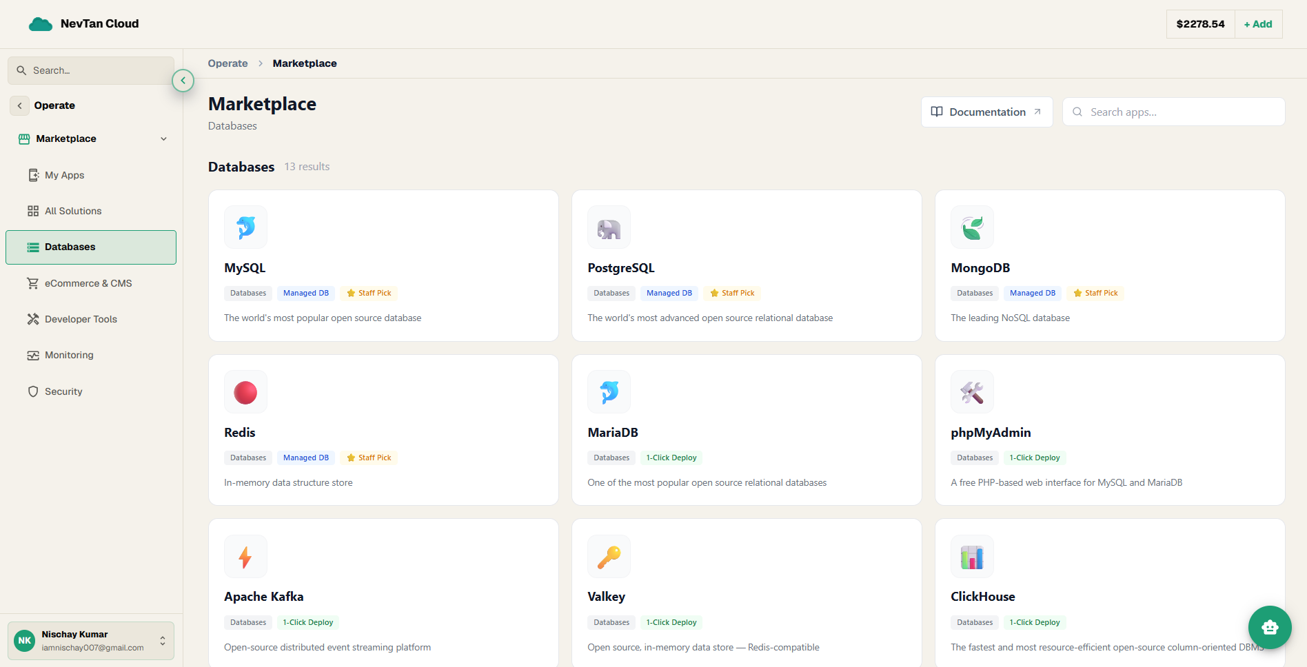
Task: Click the Managed DB tag on MySQL
Action: (x=306, y=293)
